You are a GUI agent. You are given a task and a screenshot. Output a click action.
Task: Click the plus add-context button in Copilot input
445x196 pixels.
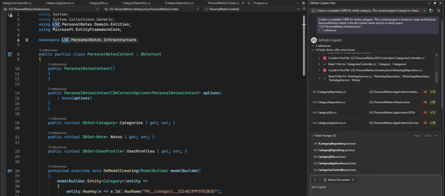[x=315, y=180]
